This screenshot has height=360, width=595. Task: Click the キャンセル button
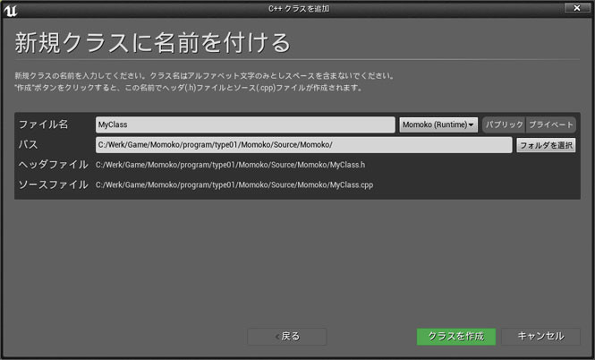540,337
